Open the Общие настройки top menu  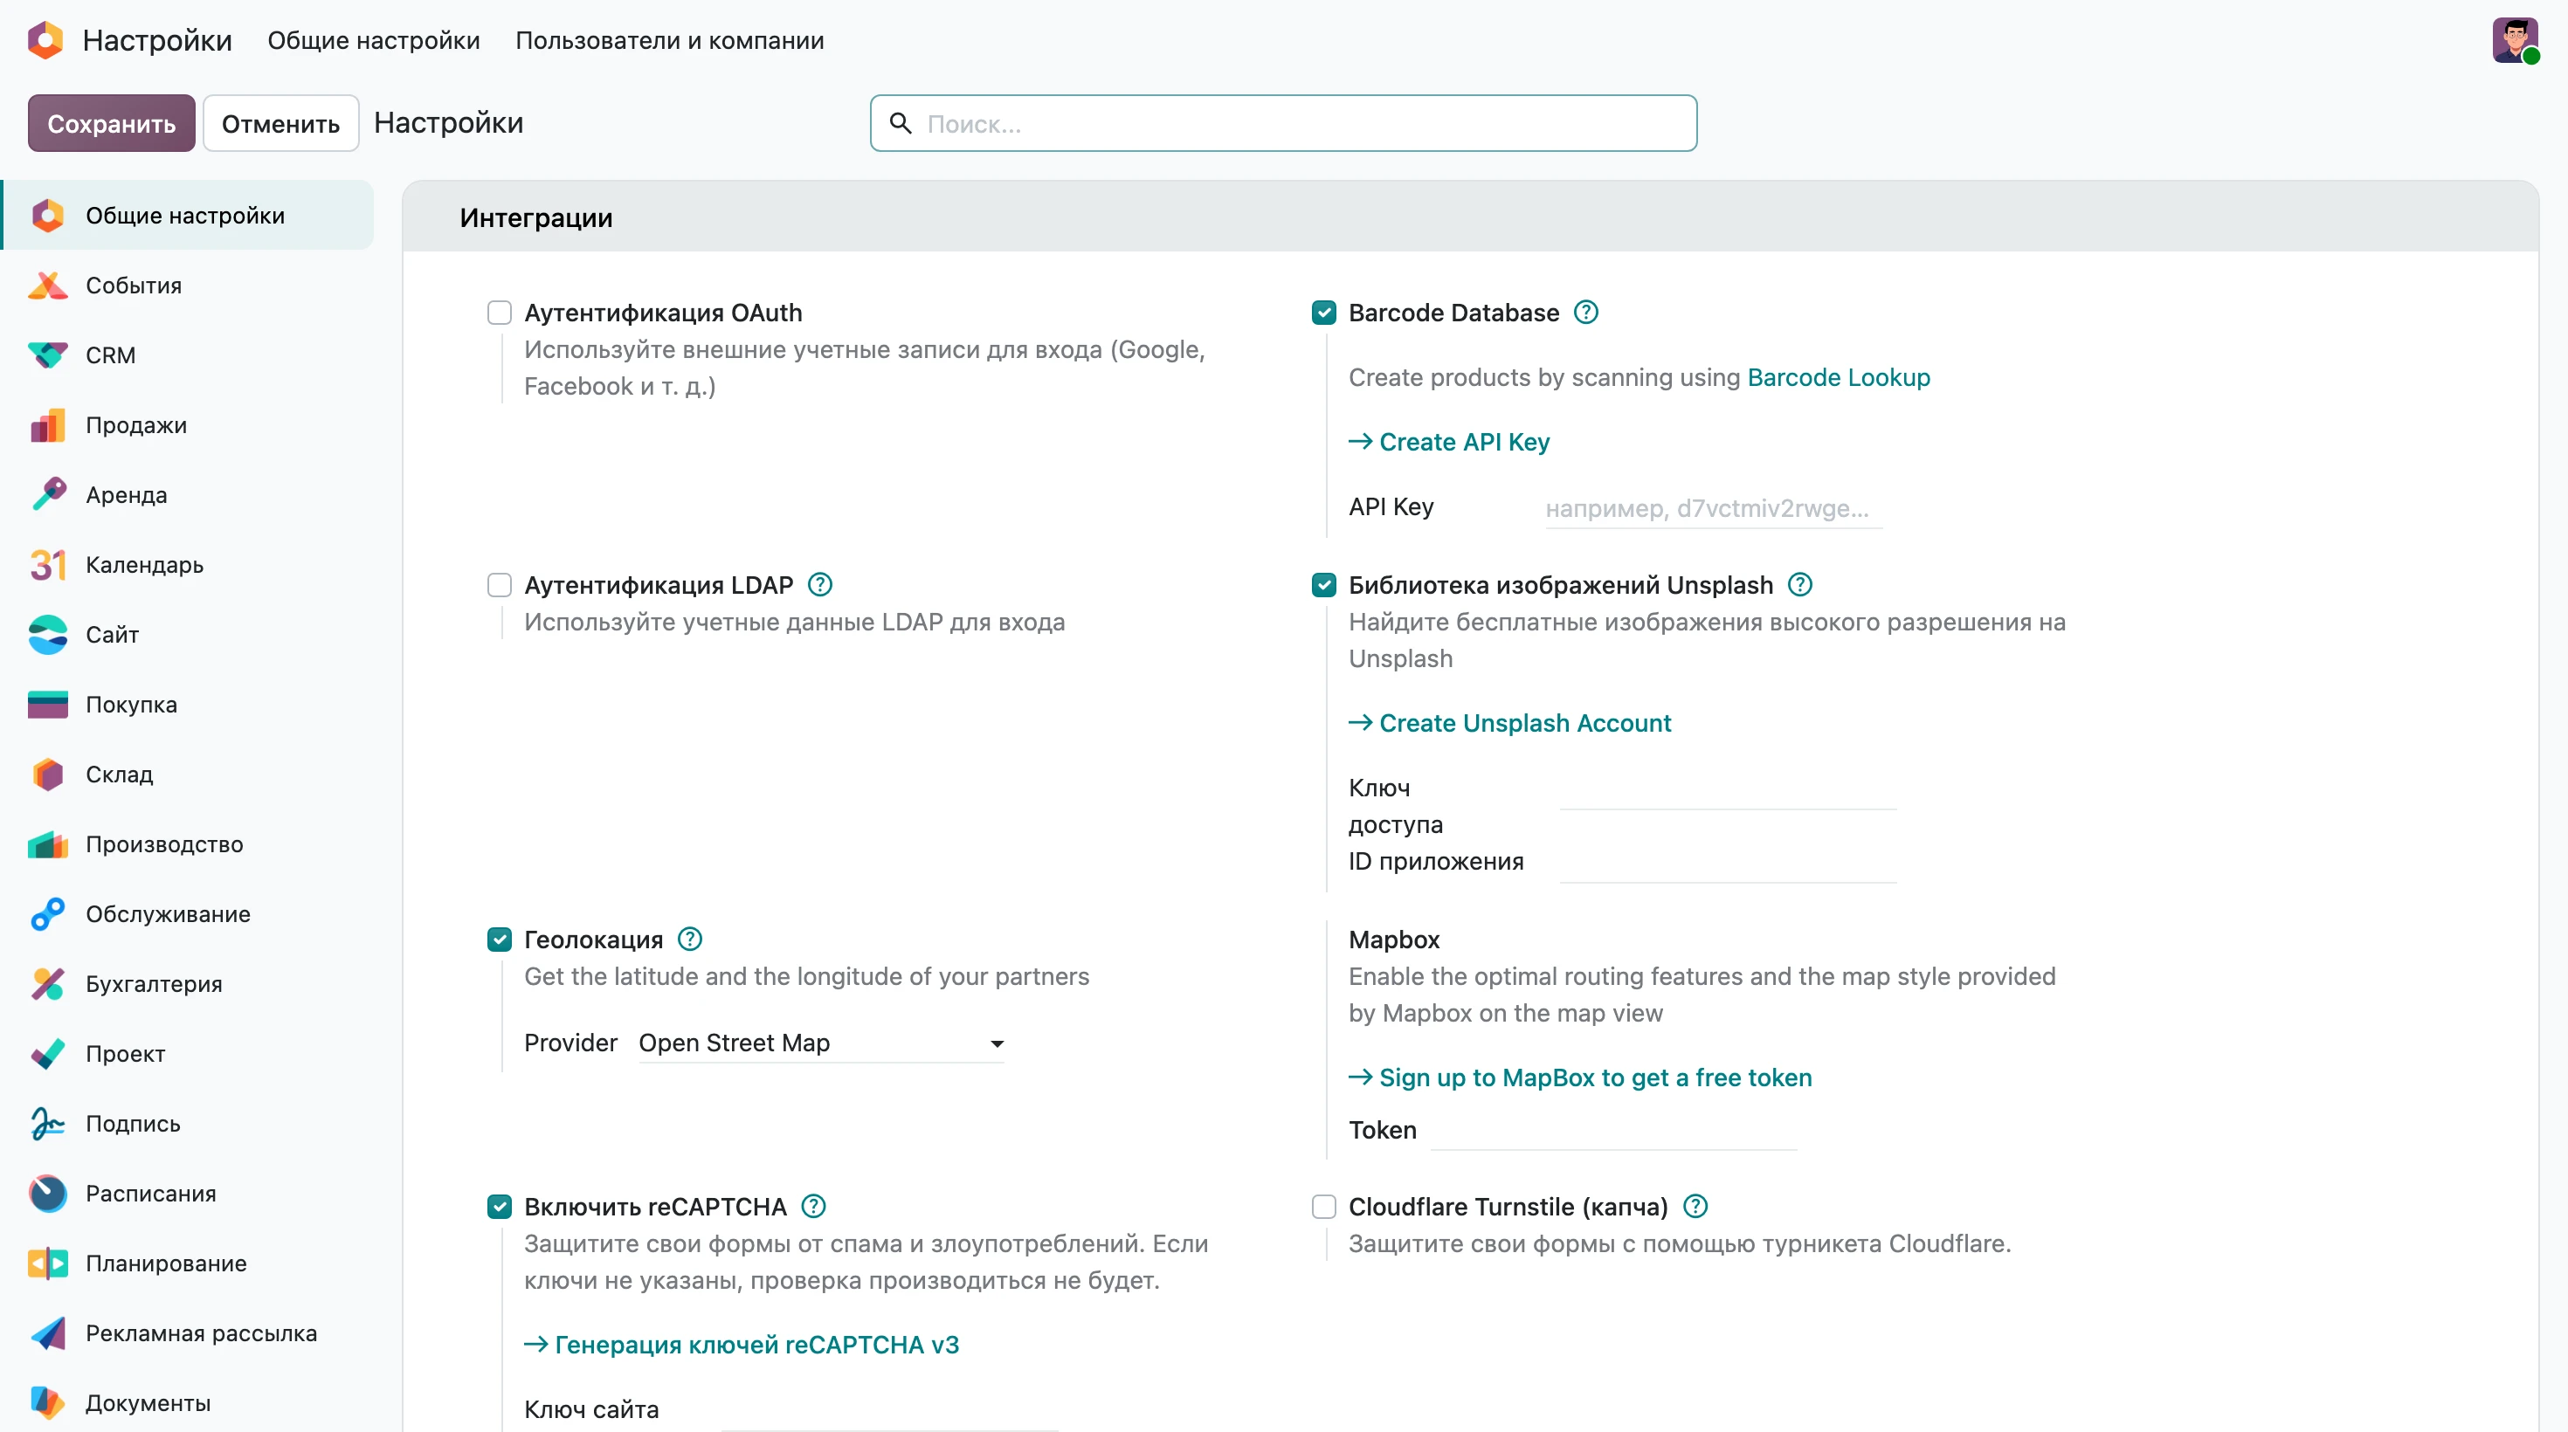374,41
